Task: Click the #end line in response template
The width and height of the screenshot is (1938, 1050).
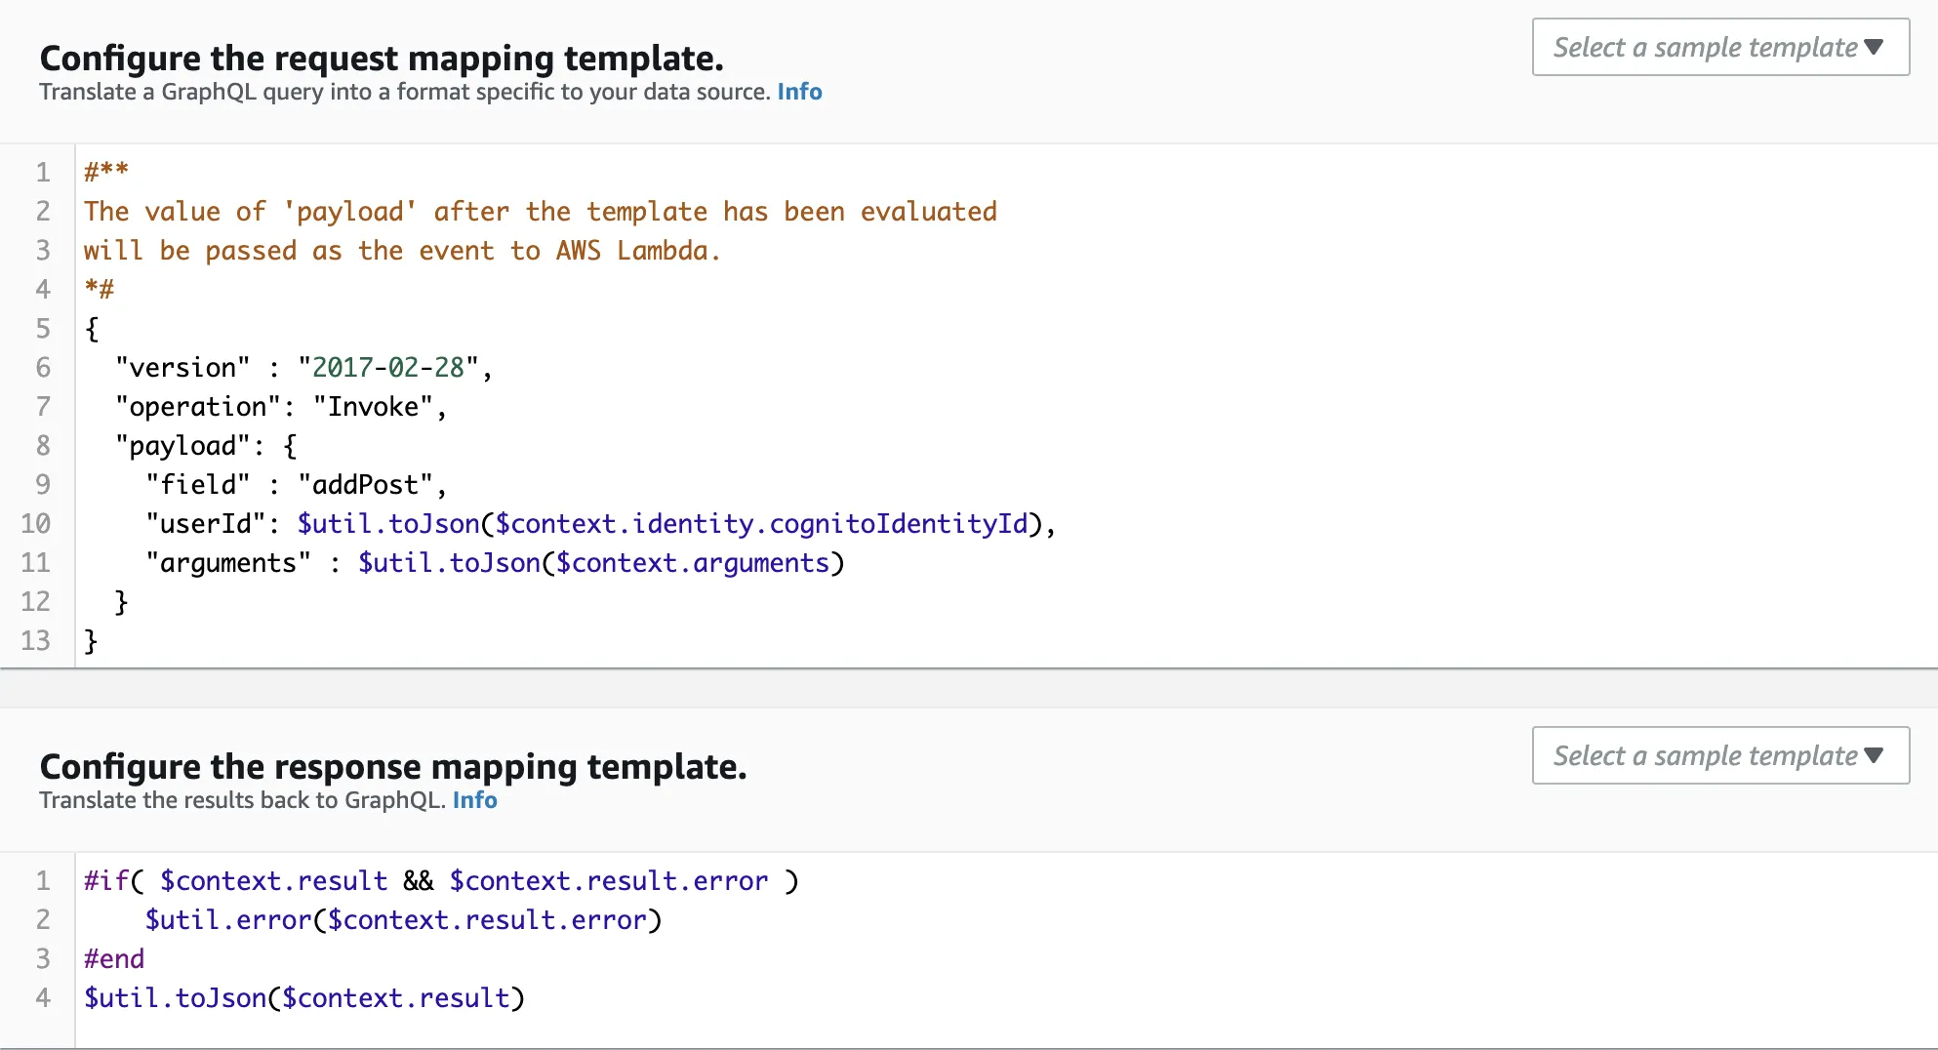Action: [114, 959]
